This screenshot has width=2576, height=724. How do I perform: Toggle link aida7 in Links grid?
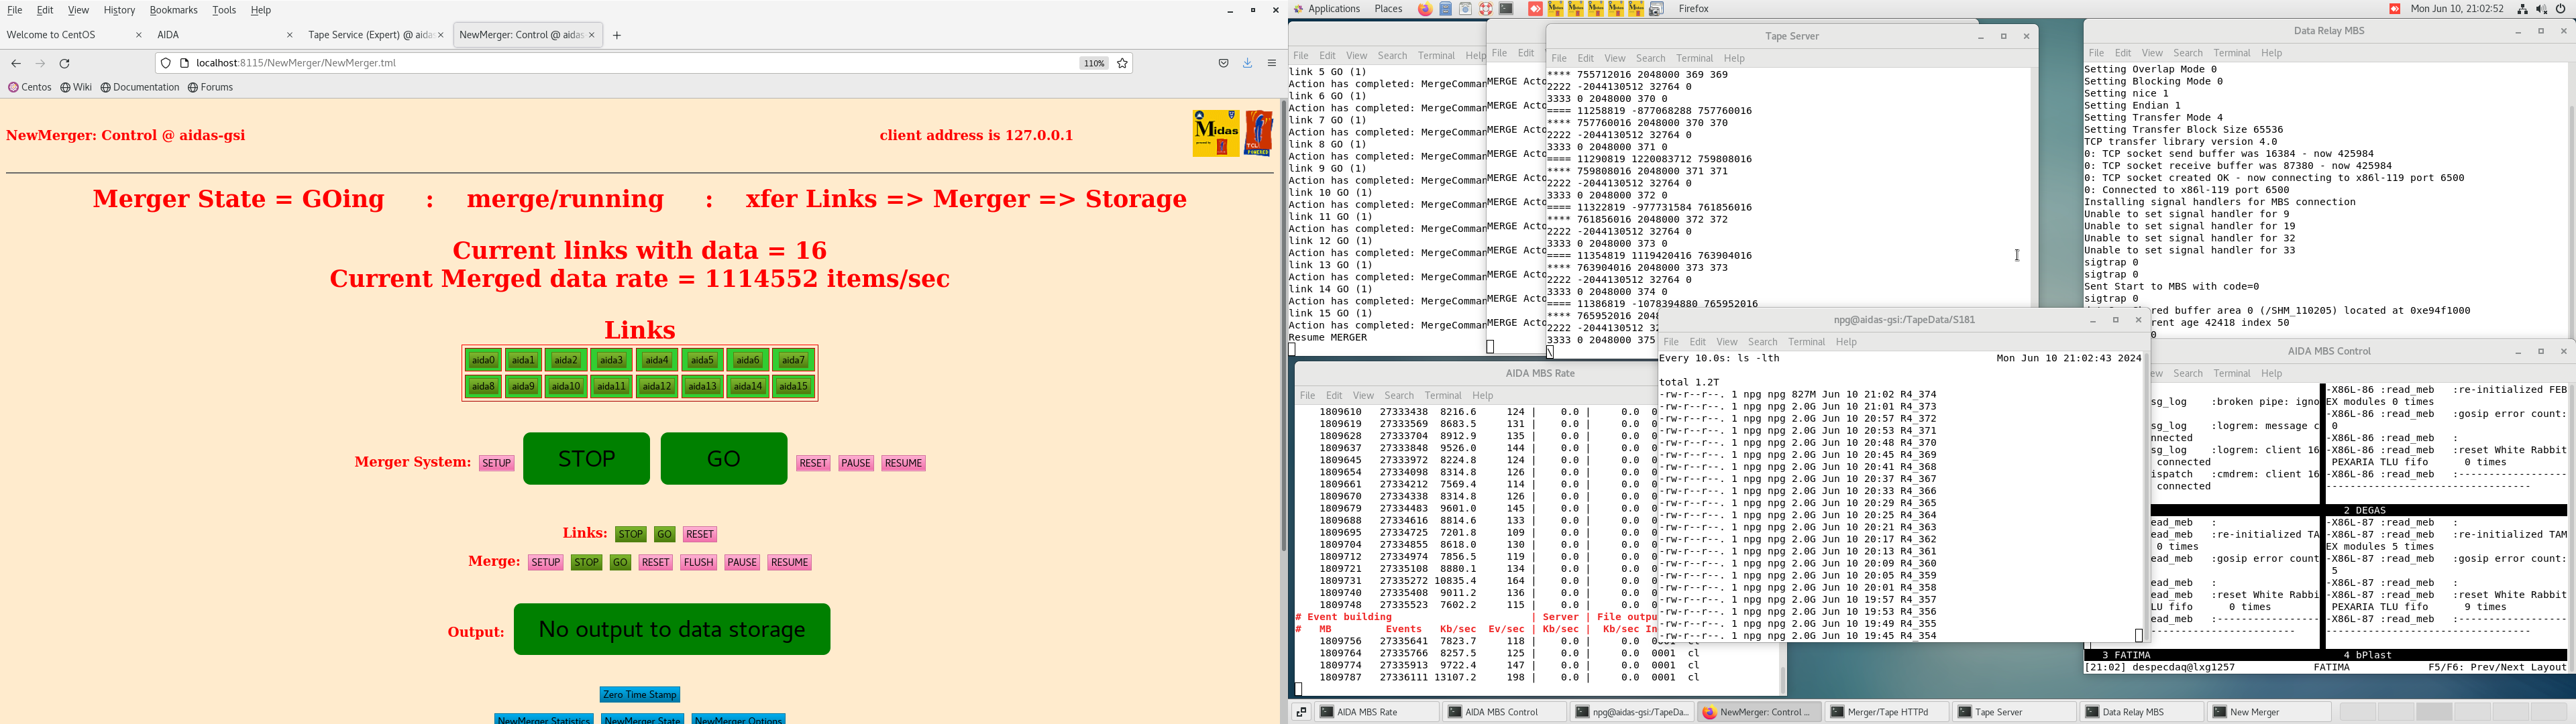click(793, 360)
